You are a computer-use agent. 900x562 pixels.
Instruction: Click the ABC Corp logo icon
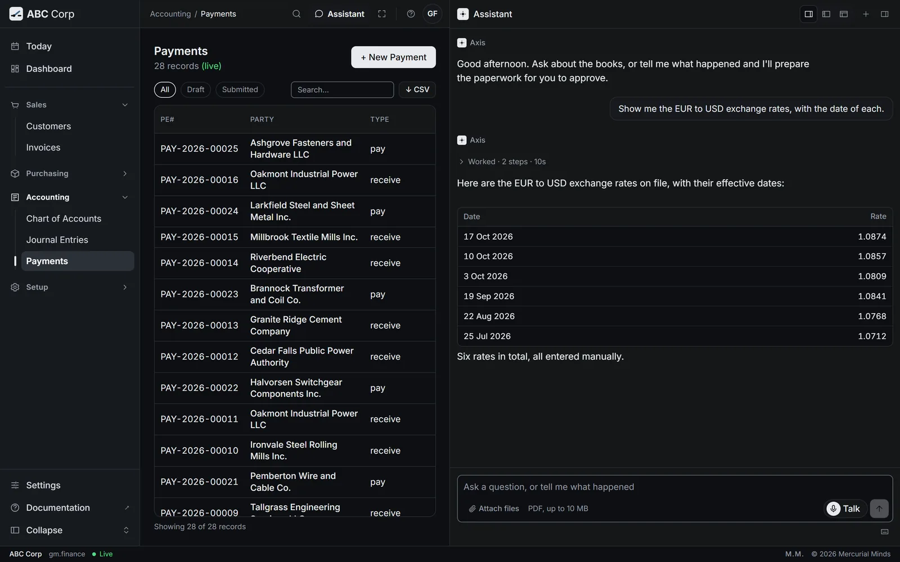click(16, 14)
